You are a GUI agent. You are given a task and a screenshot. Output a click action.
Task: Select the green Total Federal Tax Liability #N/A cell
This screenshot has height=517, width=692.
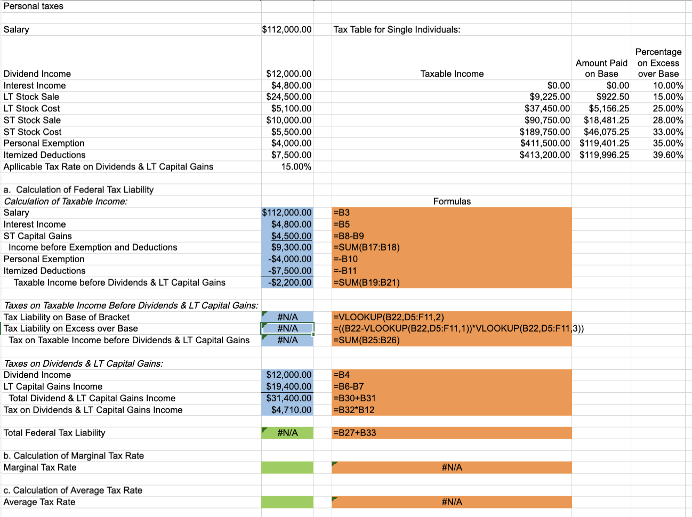tap(287, 433)
